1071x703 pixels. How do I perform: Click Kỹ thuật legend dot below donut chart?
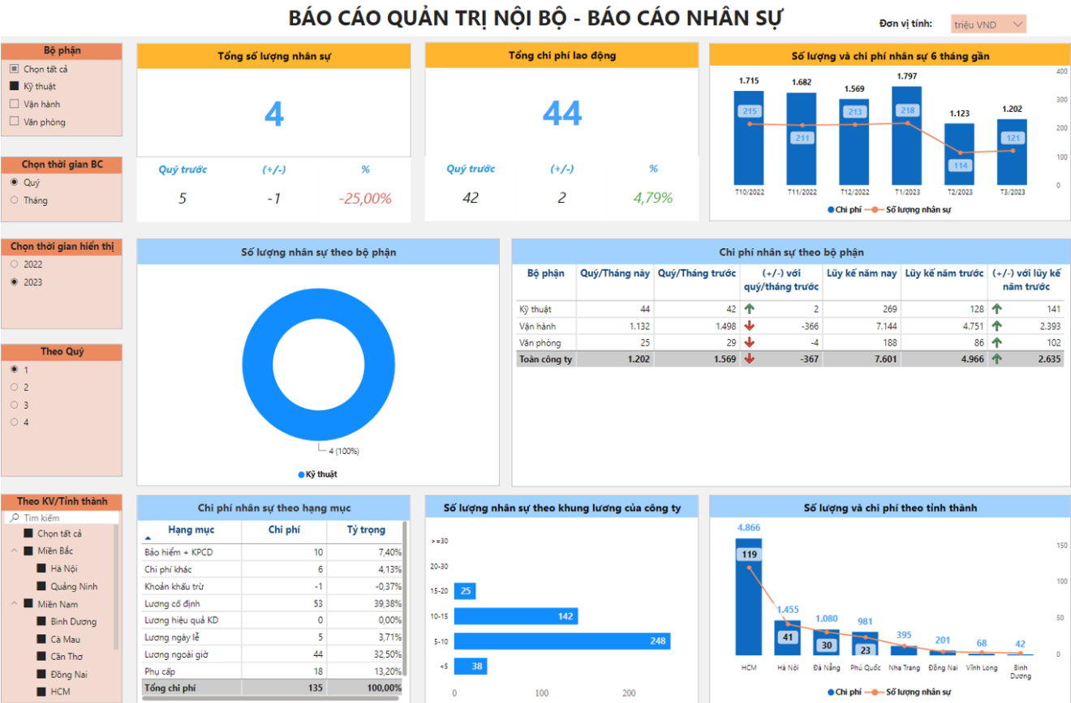tap(301, 474)
